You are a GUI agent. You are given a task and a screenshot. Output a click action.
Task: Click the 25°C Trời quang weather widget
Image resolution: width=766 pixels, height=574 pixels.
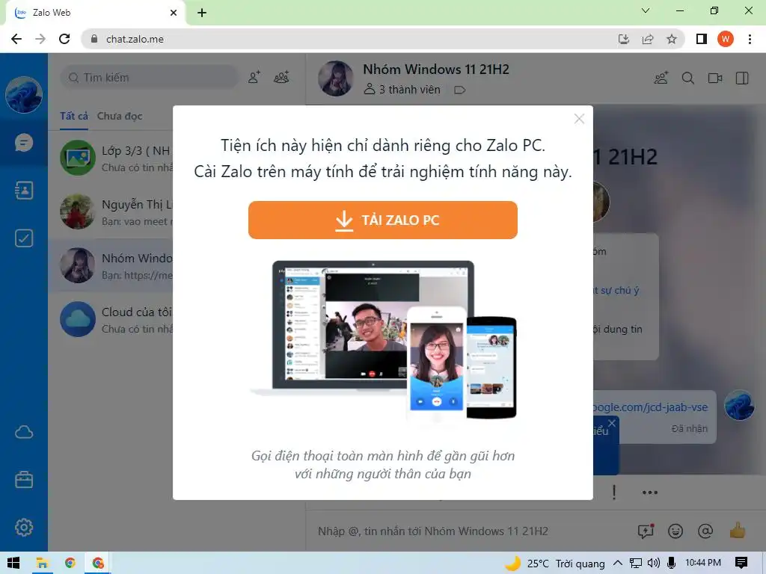[555, 564]
